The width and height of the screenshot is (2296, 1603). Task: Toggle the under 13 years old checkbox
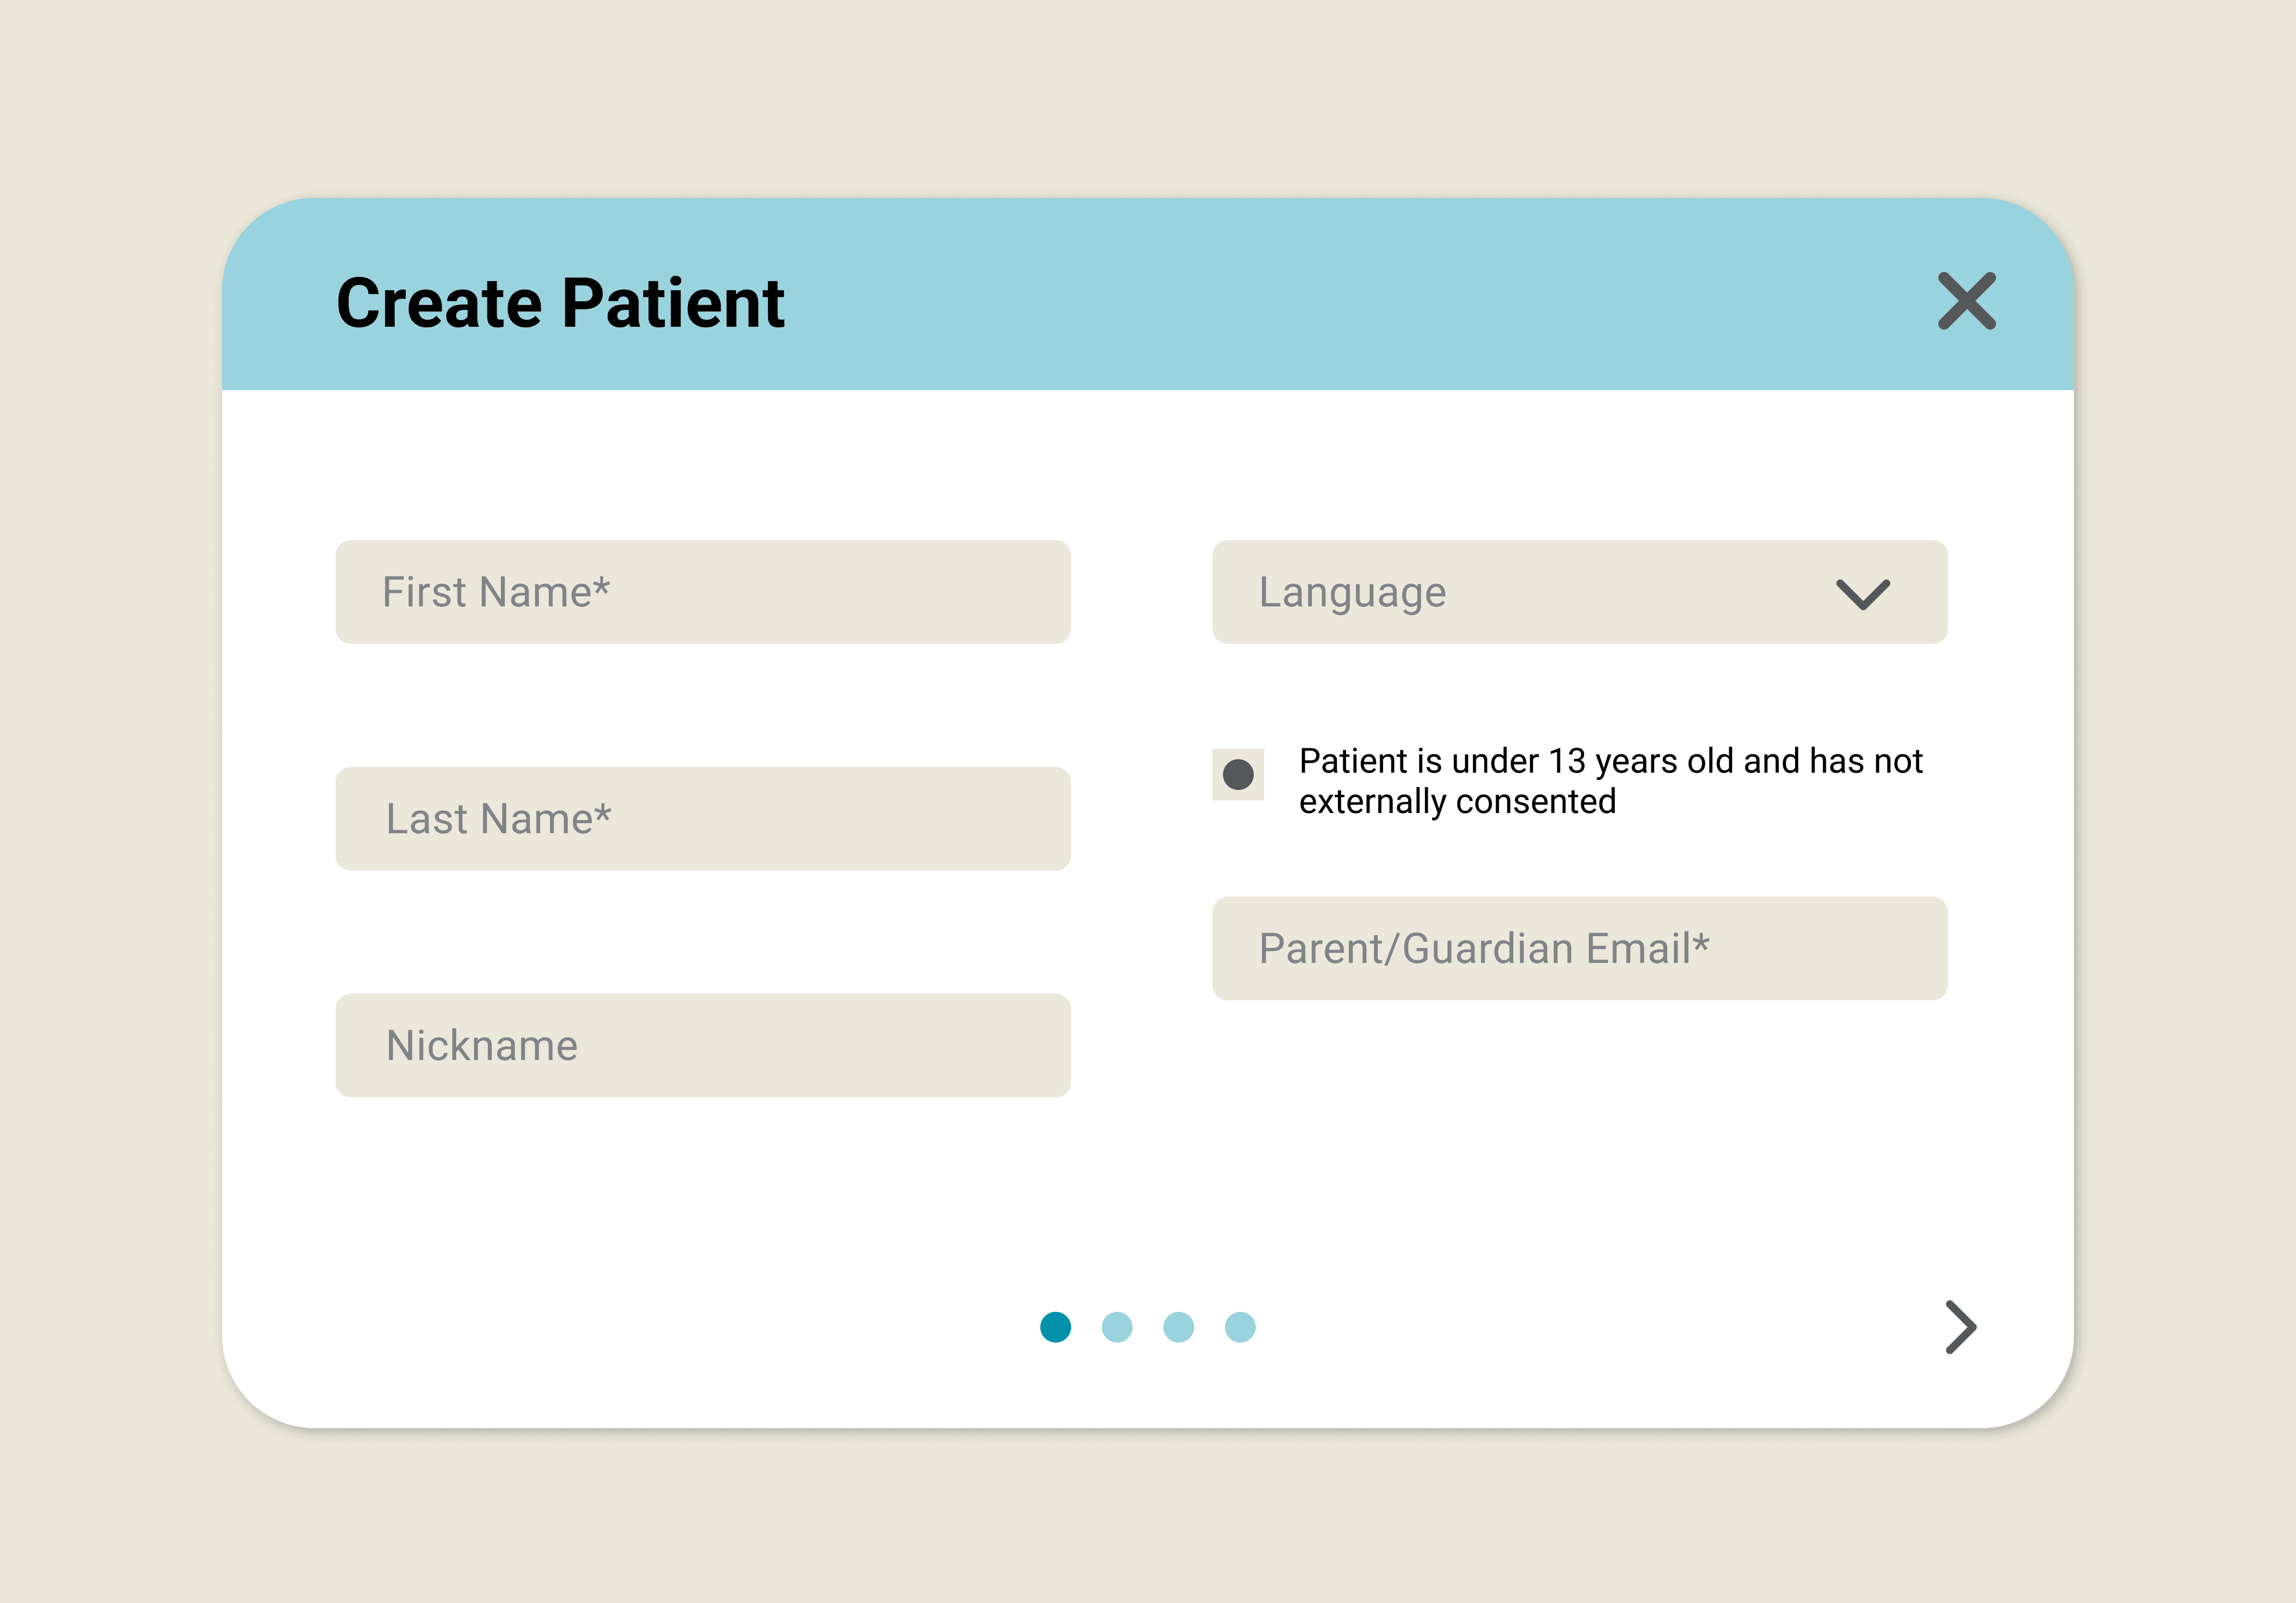coord(1238,775)
